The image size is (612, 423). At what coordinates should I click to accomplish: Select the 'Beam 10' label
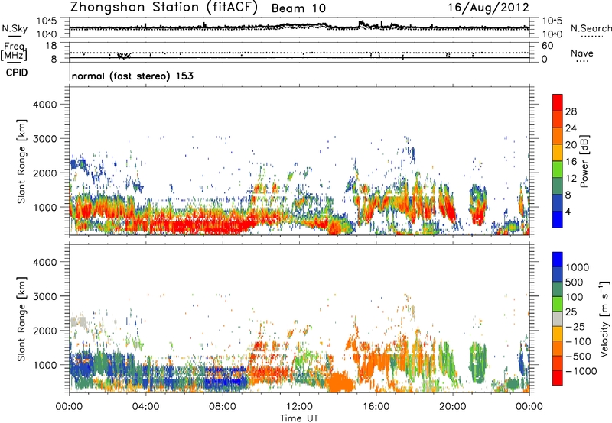pos(298,8)
